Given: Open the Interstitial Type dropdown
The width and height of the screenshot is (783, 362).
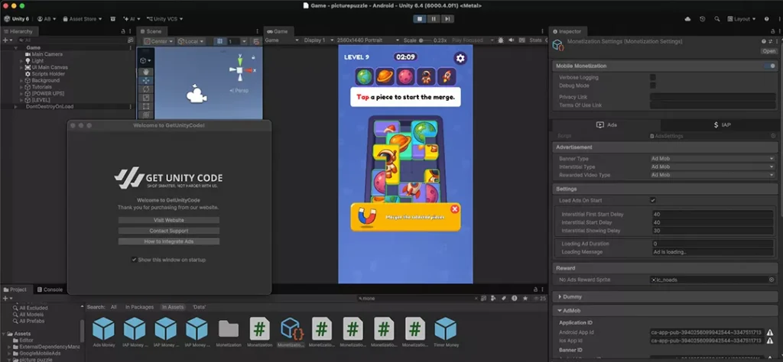Looking at the screenshot, I should [712, 167].
